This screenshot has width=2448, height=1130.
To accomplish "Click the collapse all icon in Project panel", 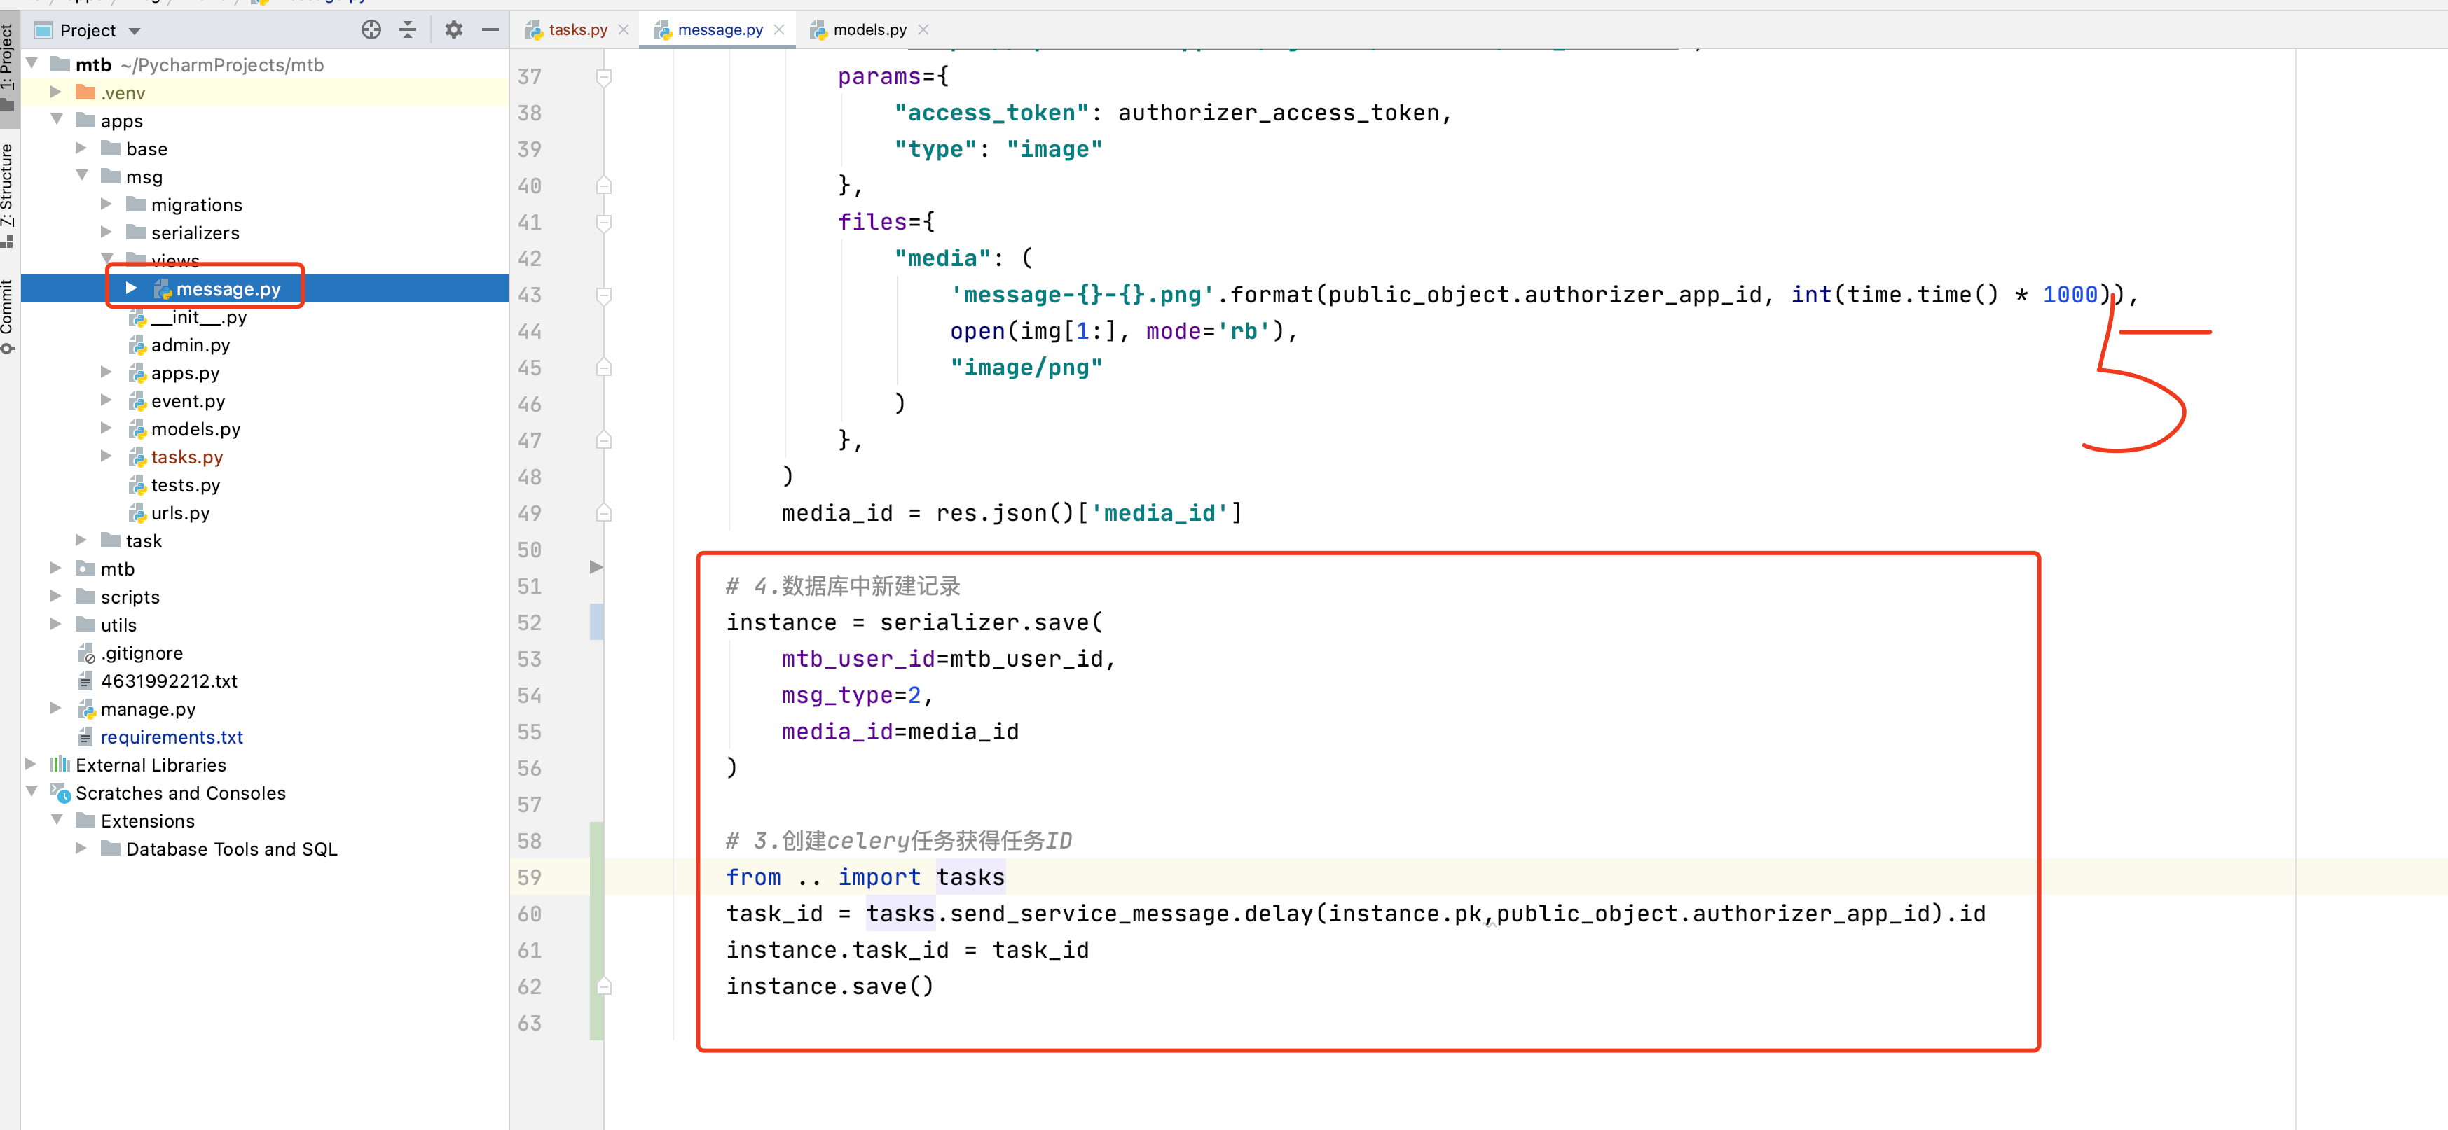I will coord(408,30).
